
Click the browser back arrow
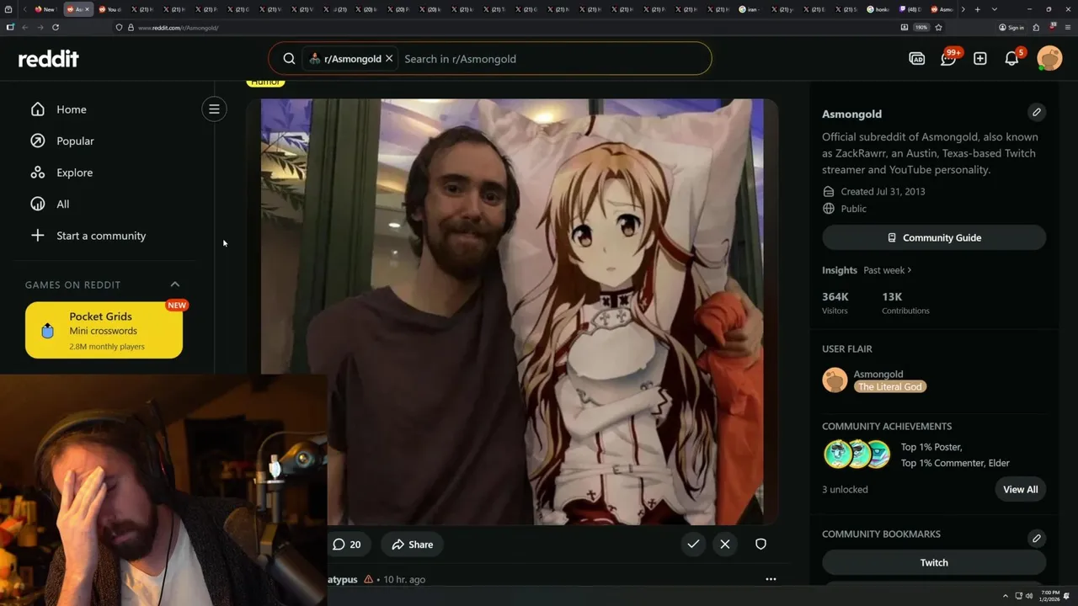24,27
